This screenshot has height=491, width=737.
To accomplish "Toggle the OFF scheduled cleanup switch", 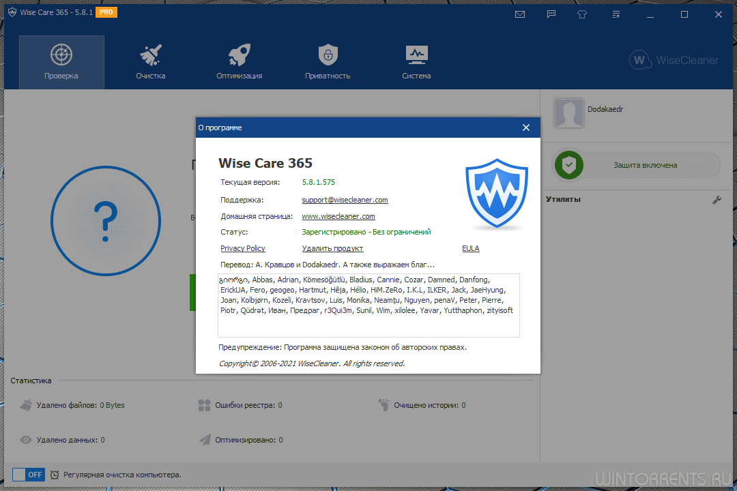I will coord(28,475).
